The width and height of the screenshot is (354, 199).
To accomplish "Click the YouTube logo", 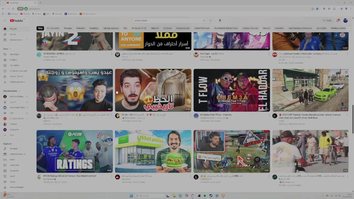I will 17,20.
